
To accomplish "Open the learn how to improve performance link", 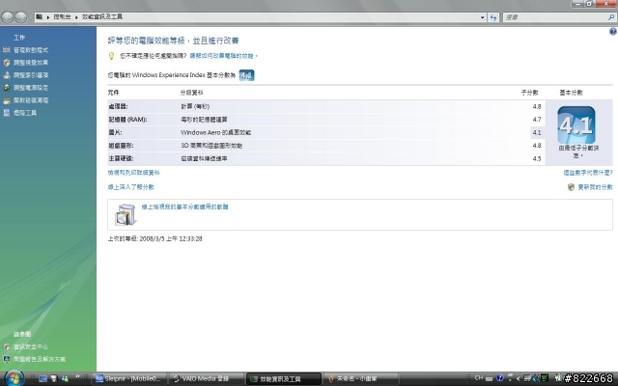I will (223, 56).
